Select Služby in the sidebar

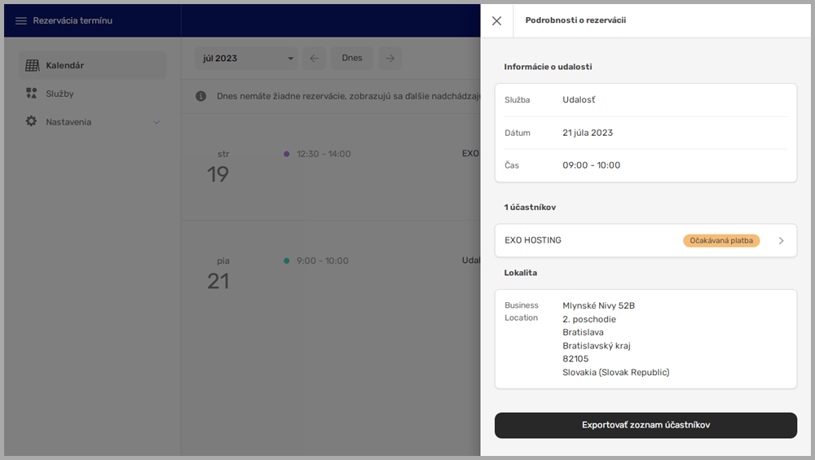point(59,94)
